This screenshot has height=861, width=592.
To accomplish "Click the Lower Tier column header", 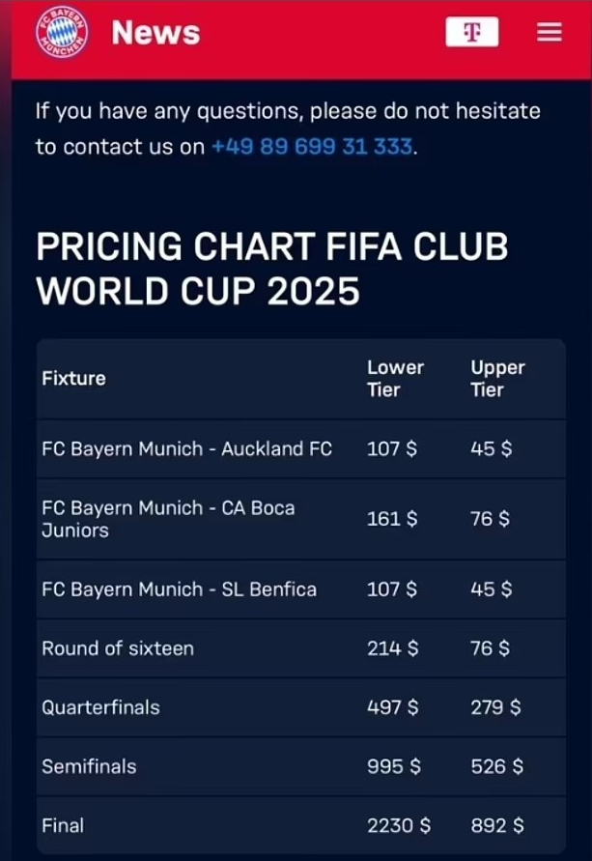I will (396, 379).
